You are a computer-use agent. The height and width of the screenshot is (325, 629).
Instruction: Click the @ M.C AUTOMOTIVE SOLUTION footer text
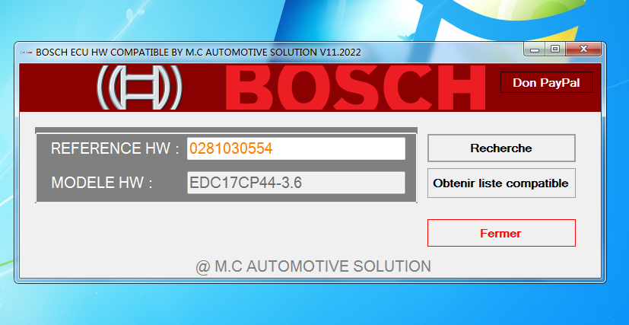[x=313, y=266]
